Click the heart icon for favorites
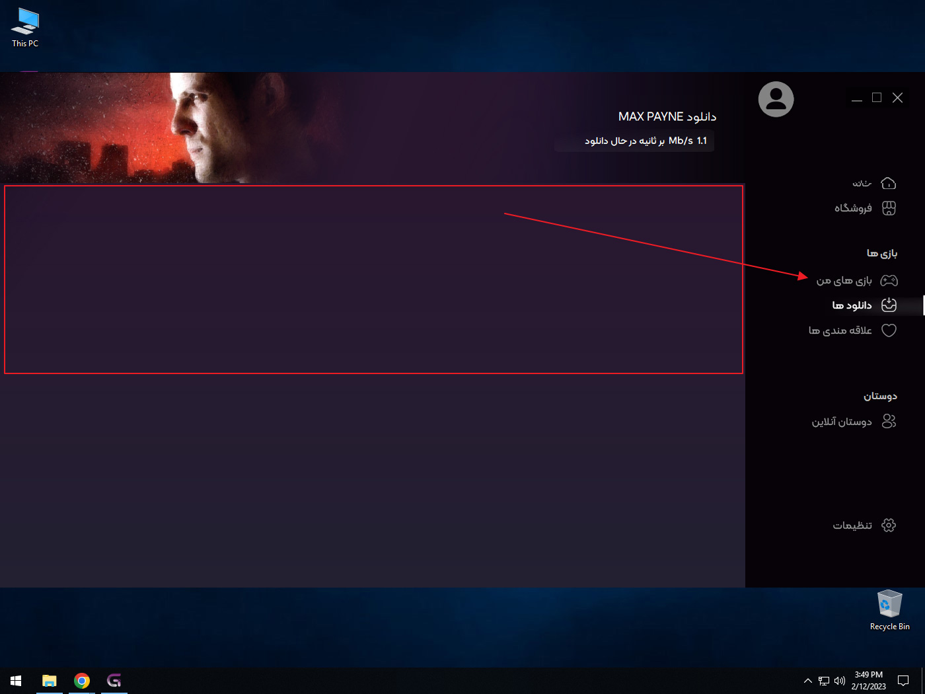Viewport: 925px width, 694px height. (x=889, y=330)
